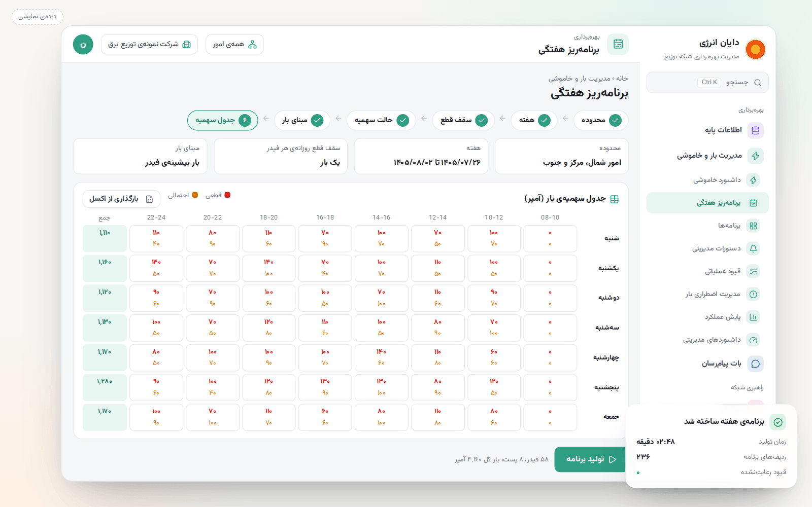Open برنامه‌ها grid icon in sidebar
This screenshot has height=507, width=812.
[753, 226]
